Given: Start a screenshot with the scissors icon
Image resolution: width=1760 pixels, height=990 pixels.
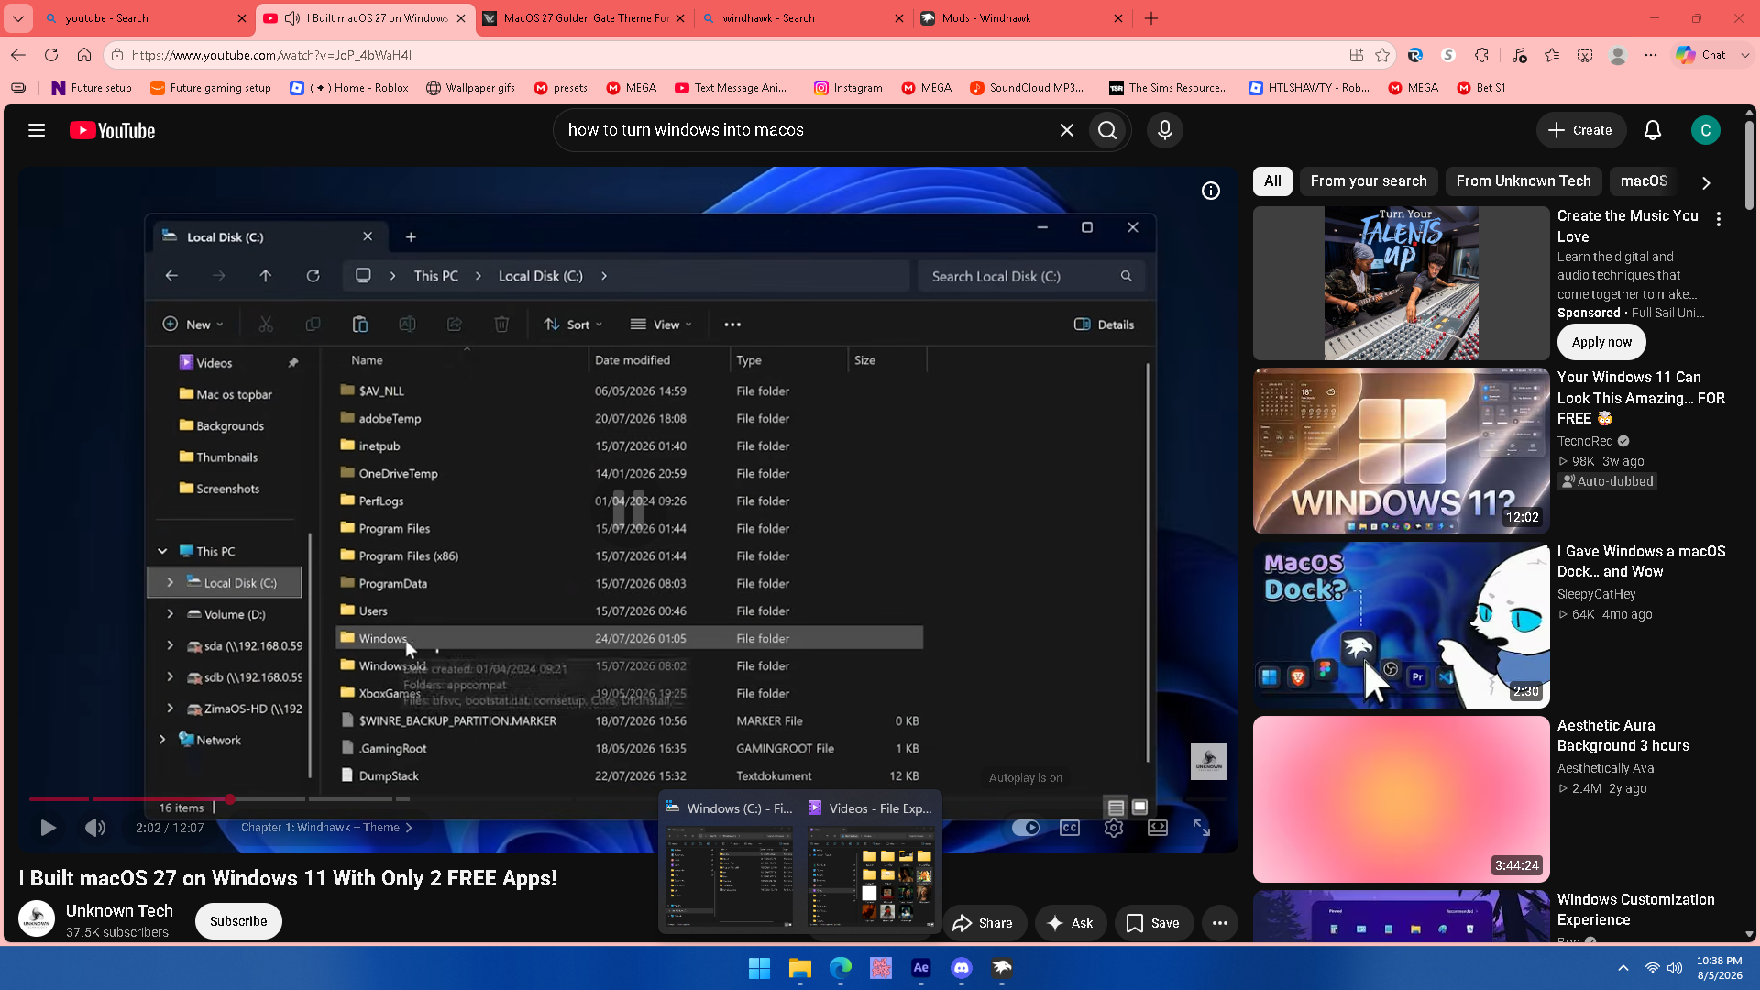Looking at the screenshot, I should point(1585,55).
